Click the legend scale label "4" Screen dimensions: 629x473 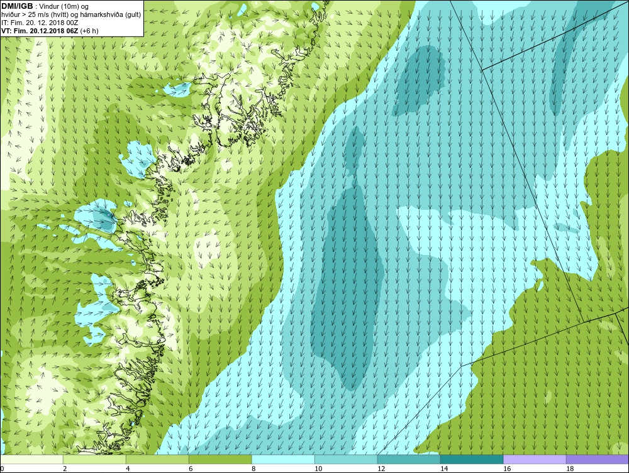[128, 469]
